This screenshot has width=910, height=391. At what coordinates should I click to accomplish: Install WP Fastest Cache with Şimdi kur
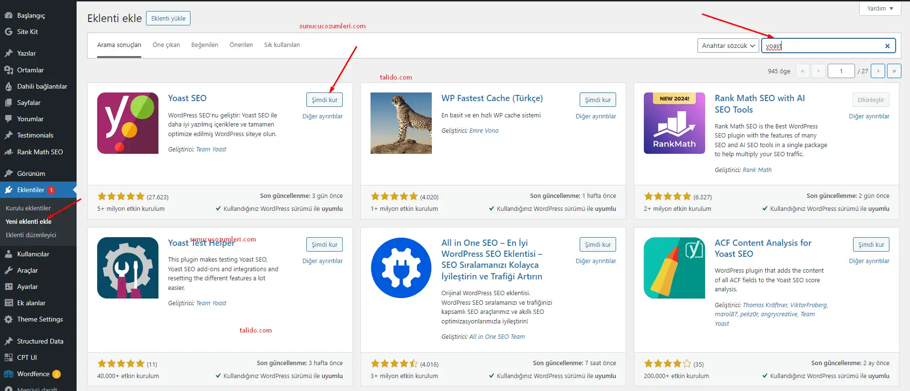tap(598, 100)
